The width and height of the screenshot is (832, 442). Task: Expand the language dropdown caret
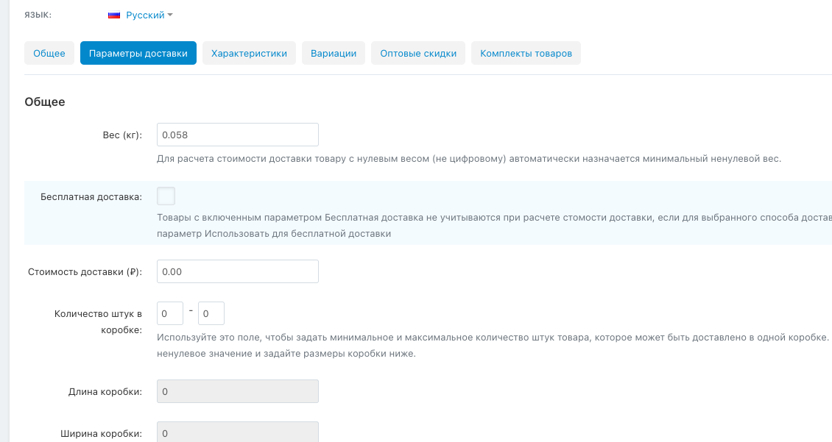pyautogui.click(x=170, y=15)
